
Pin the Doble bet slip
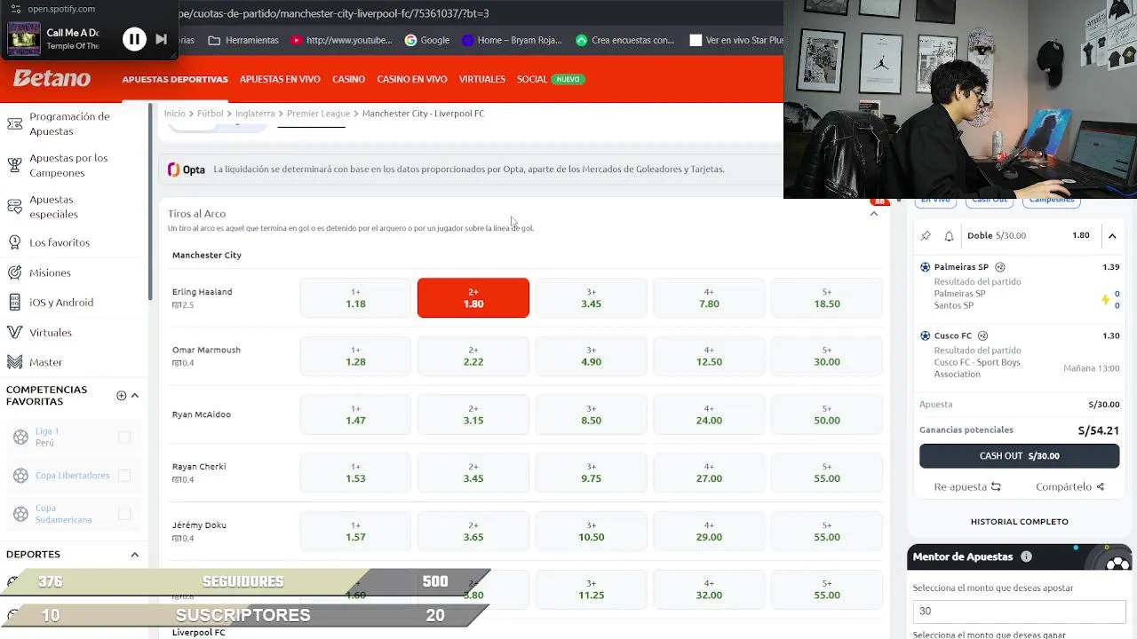pyautogui.click(x=926, y=236)
